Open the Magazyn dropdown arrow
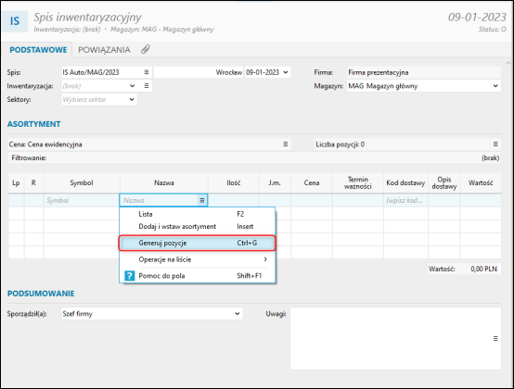 click(x=495, y=86)
